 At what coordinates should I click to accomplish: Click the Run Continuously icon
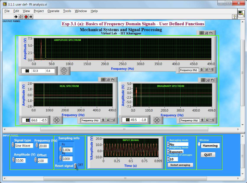click(20, 17)
